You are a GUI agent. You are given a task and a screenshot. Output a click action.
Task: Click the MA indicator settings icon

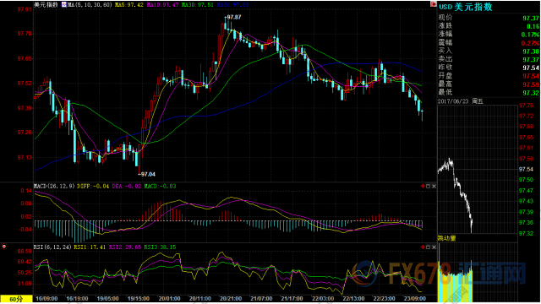[64, 4]
